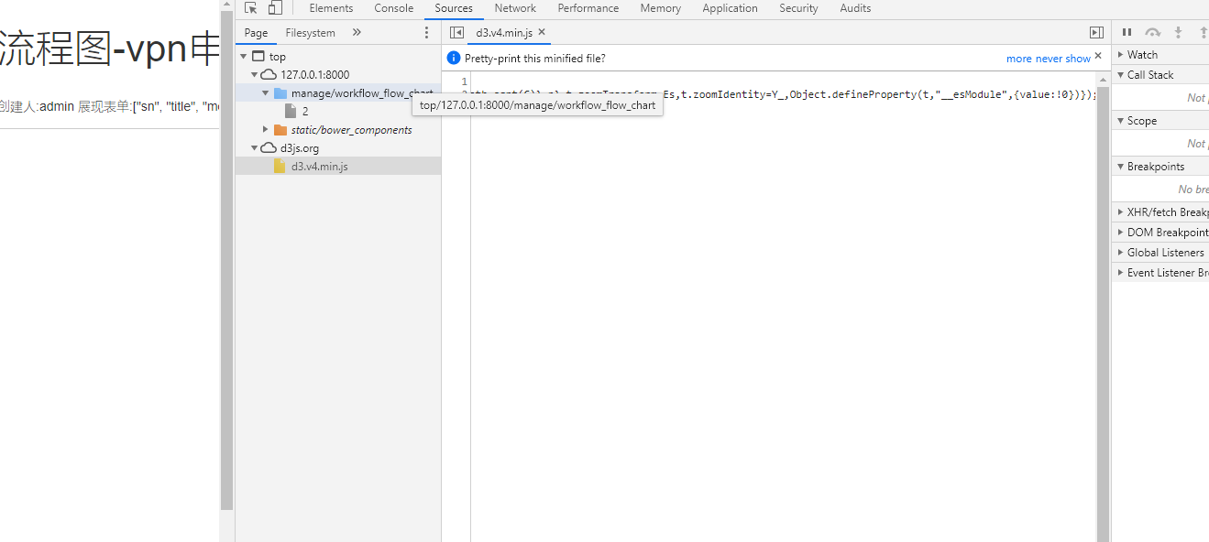This screenshot has width=1209, height=542.
Task: Open the Memory tab
Action: (x=661, y=8)
